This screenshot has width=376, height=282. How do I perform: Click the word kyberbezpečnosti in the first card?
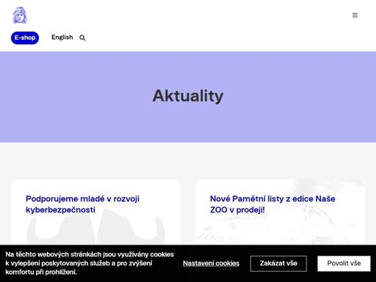[60, 210]
